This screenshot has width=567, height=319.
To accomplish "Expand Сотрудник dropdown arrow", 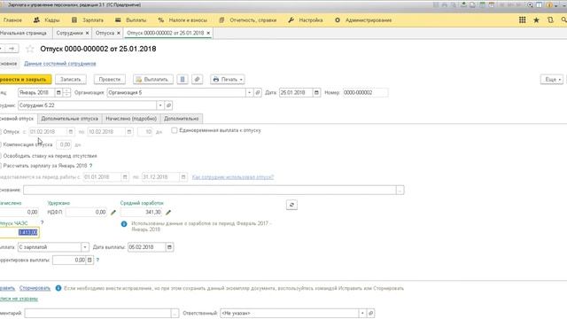I will point(160,105).
